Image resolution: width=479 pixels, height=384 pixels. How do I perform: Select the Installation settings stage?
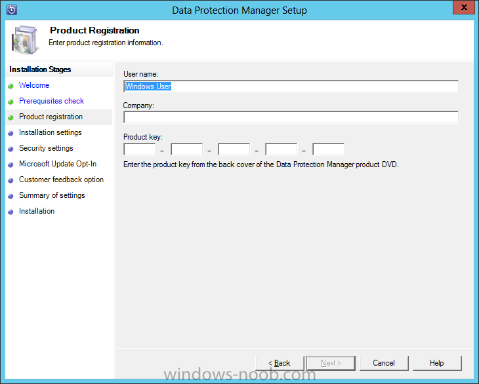point(51,132)
